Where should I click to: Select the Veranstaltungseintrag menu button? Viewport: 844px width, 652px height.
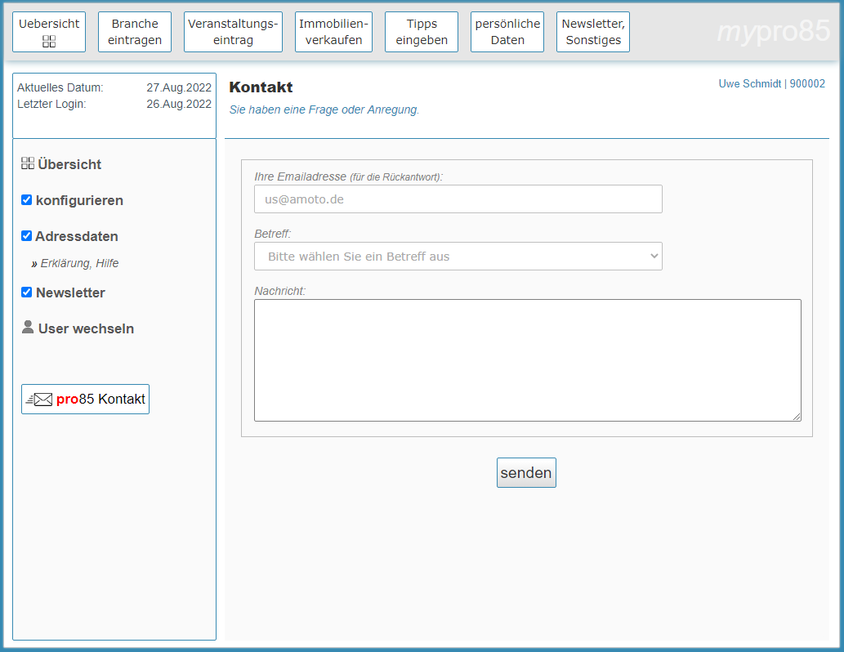click(233, 32)
